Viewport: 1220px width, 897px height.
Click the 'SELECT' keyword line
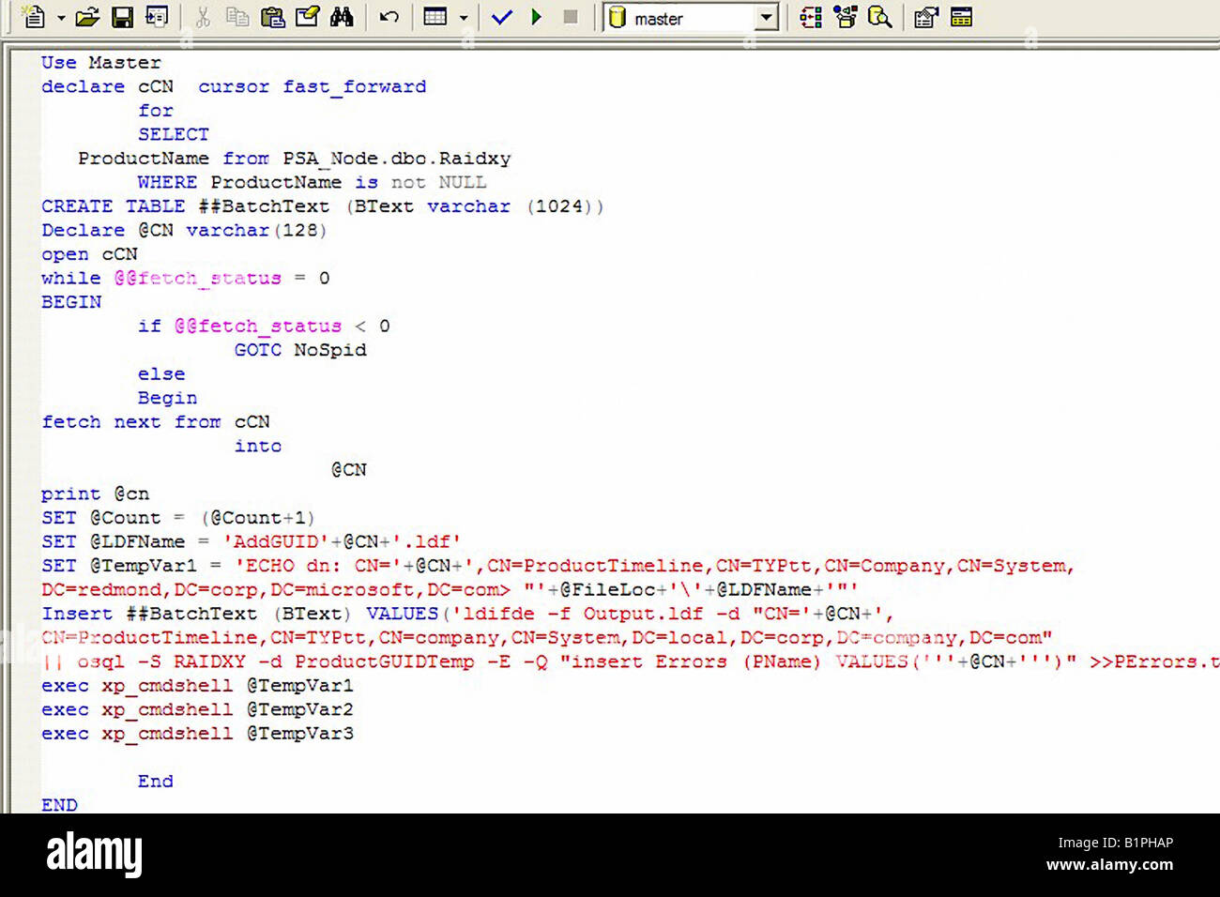pyautogui.click(x=174, y=134)
